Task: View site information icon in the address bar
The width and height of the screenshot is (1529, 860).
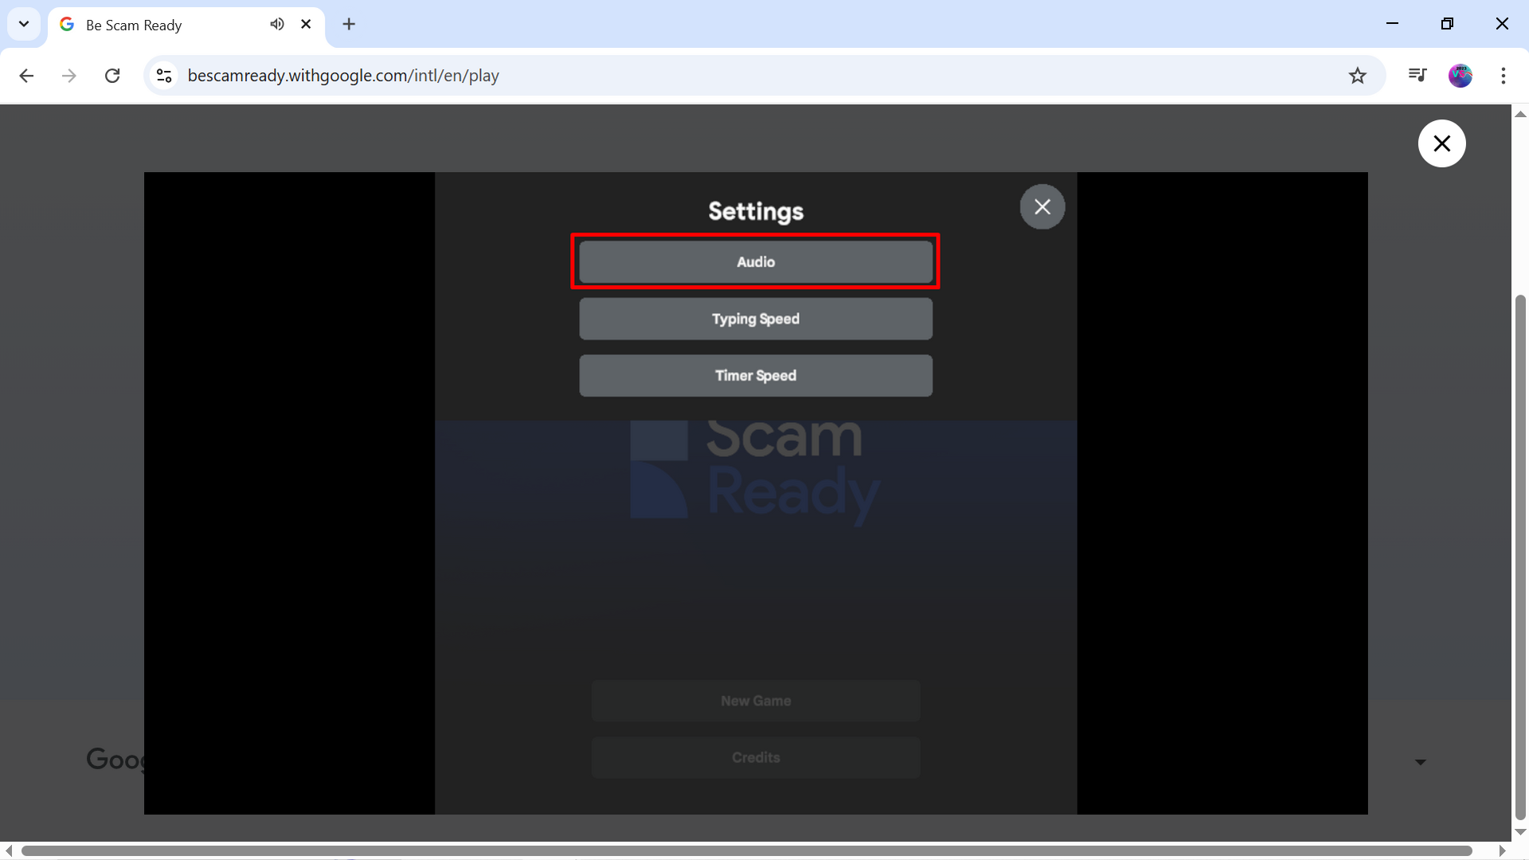Action: pyautogui.click(x=164, y=76)
